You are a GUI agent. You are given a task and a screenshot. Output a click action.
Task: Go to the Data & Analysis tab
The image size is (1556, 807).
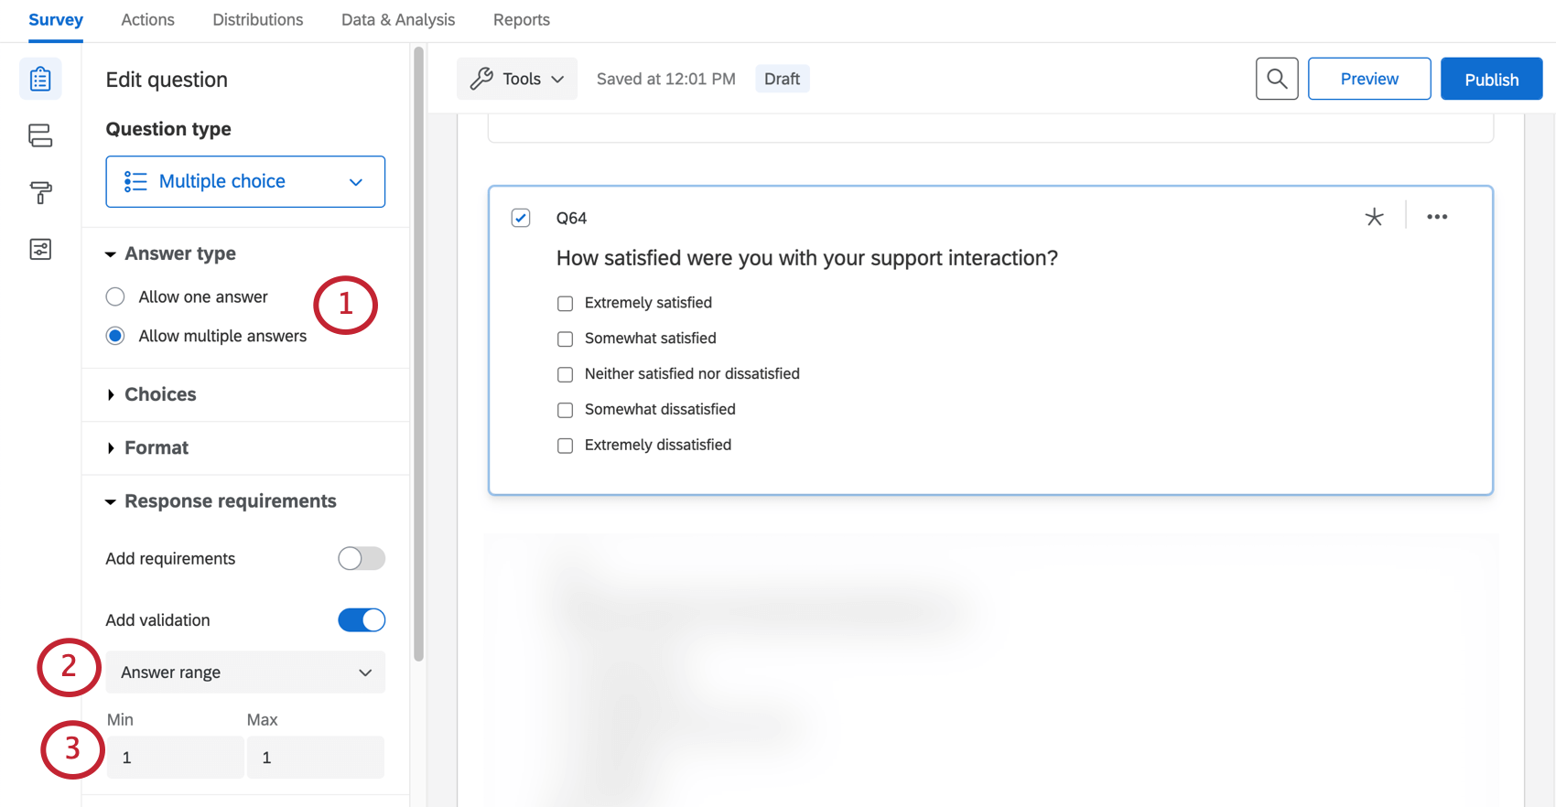click(x=398, y=20)
